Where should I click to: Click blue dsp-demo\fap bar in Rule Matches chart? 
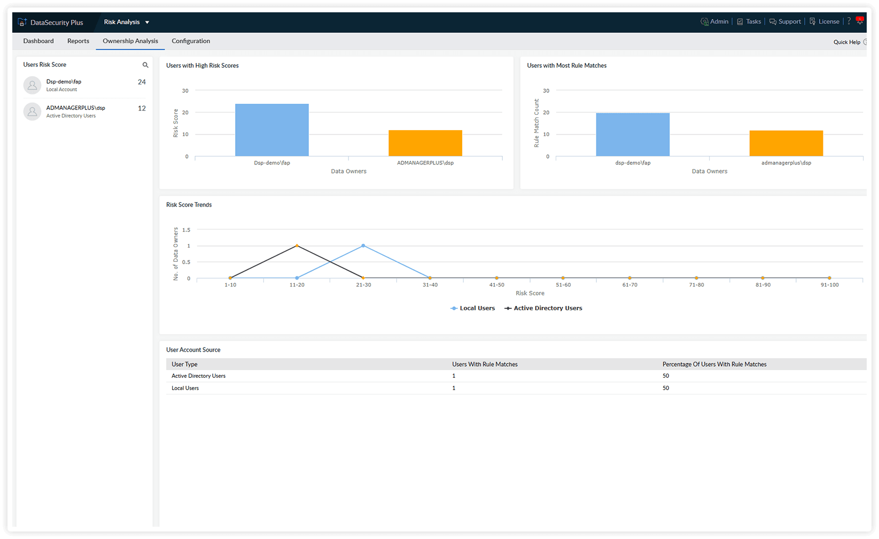click(633, 134)
